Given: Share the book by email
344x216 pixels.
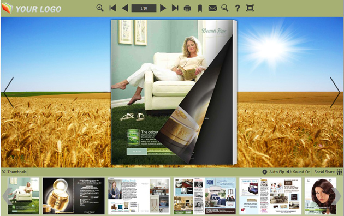Looking at the screenshot, I should pos(212,9).
